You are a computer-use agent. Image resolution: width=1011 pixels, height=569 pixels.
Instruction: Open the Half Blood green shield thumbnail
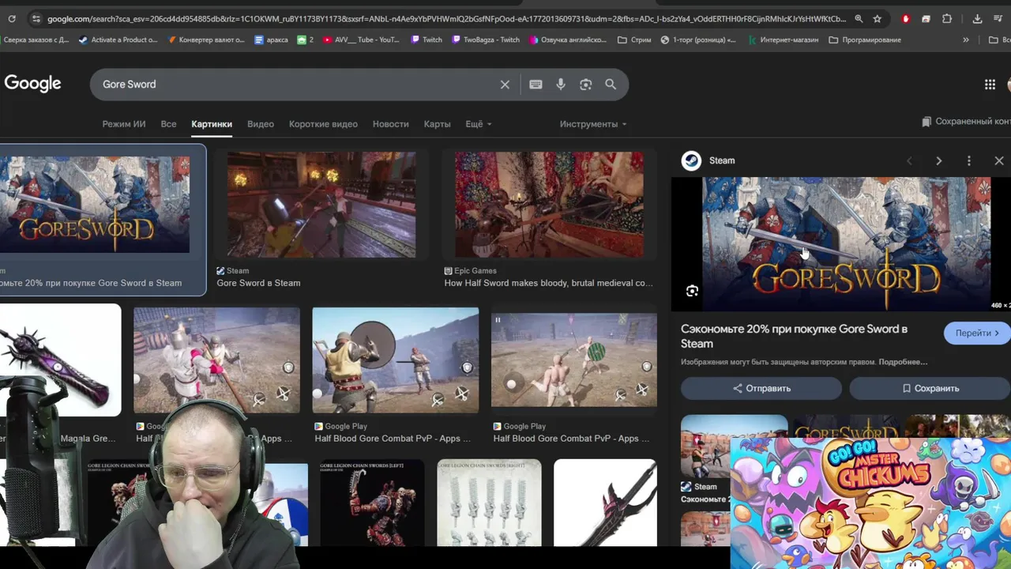point(573,360)
